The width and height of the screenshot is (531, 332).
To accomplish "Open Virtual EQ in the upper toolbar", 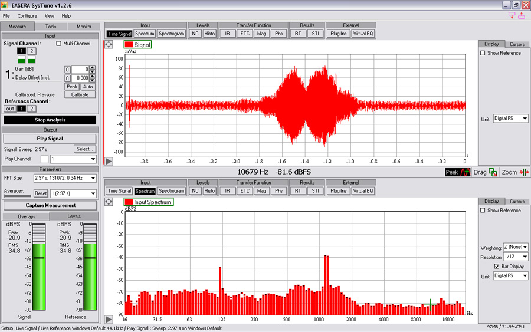I will pyautogui.click(x=363, y=34).
